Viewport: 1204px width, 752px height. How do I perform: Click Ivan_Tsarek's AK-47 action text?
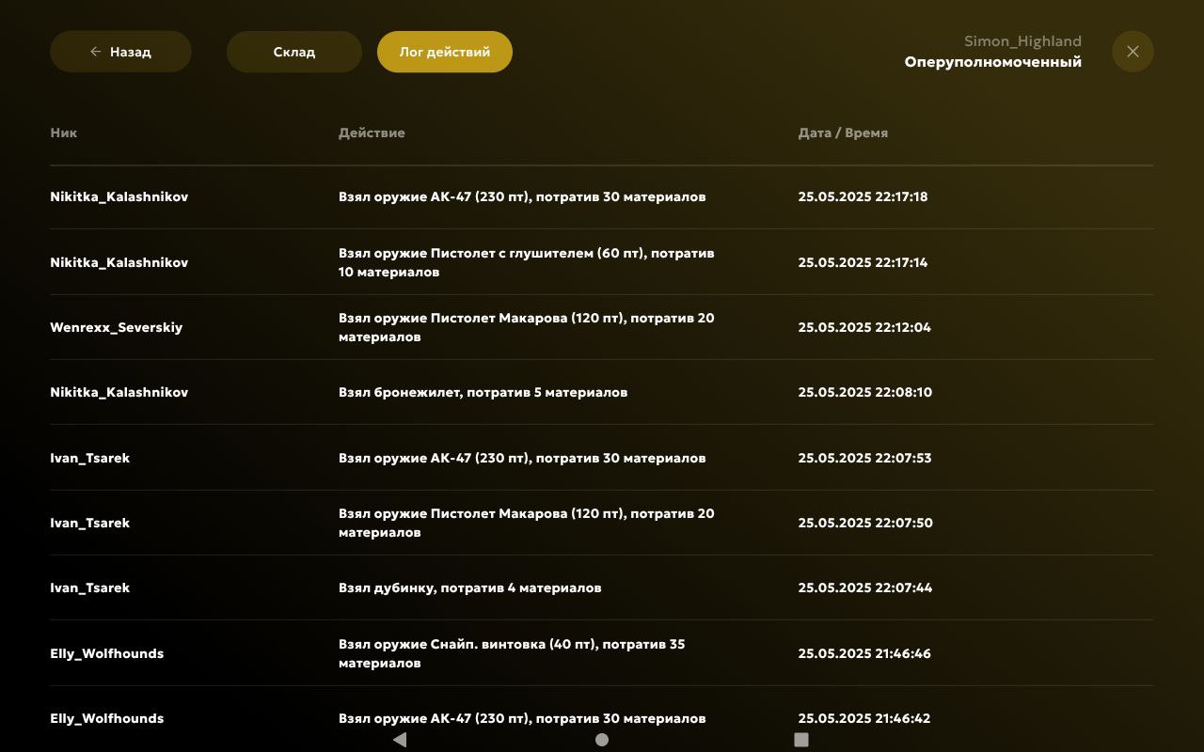522,458
